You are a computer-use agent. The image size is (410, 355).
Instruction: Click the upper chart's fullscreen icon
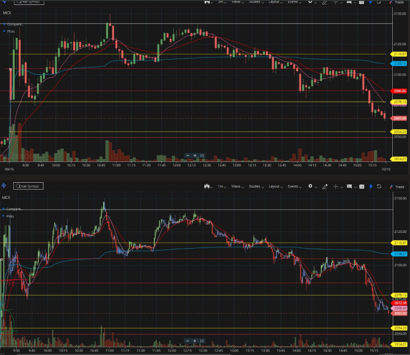click(202, 156)
